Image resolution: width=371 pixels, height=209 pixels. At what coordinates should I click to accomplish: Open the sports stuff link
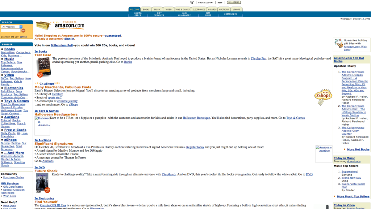54,98
